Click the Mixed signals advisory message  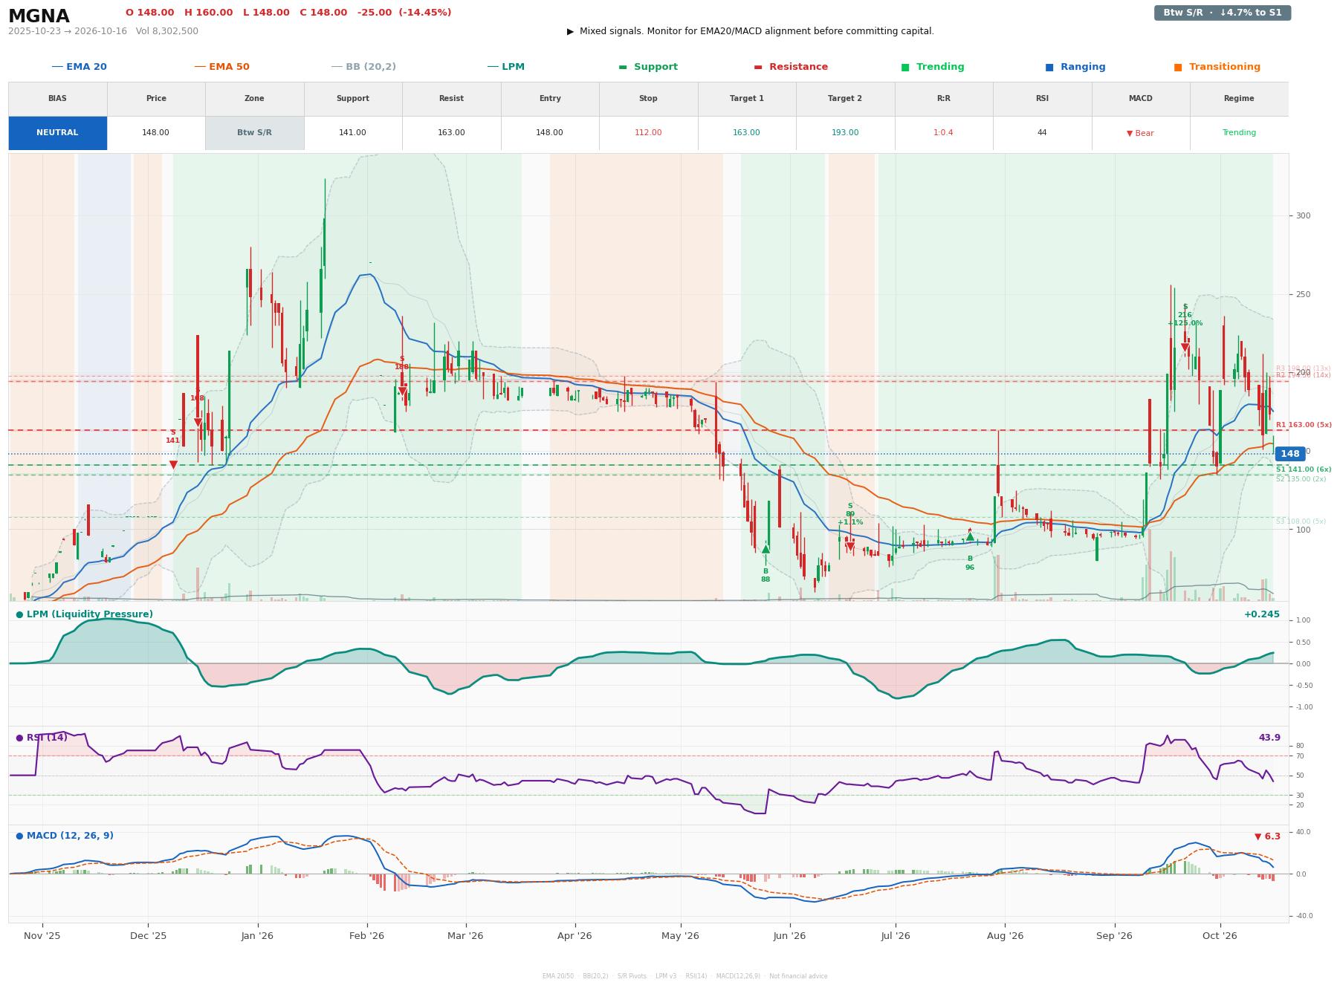point(751,31)
